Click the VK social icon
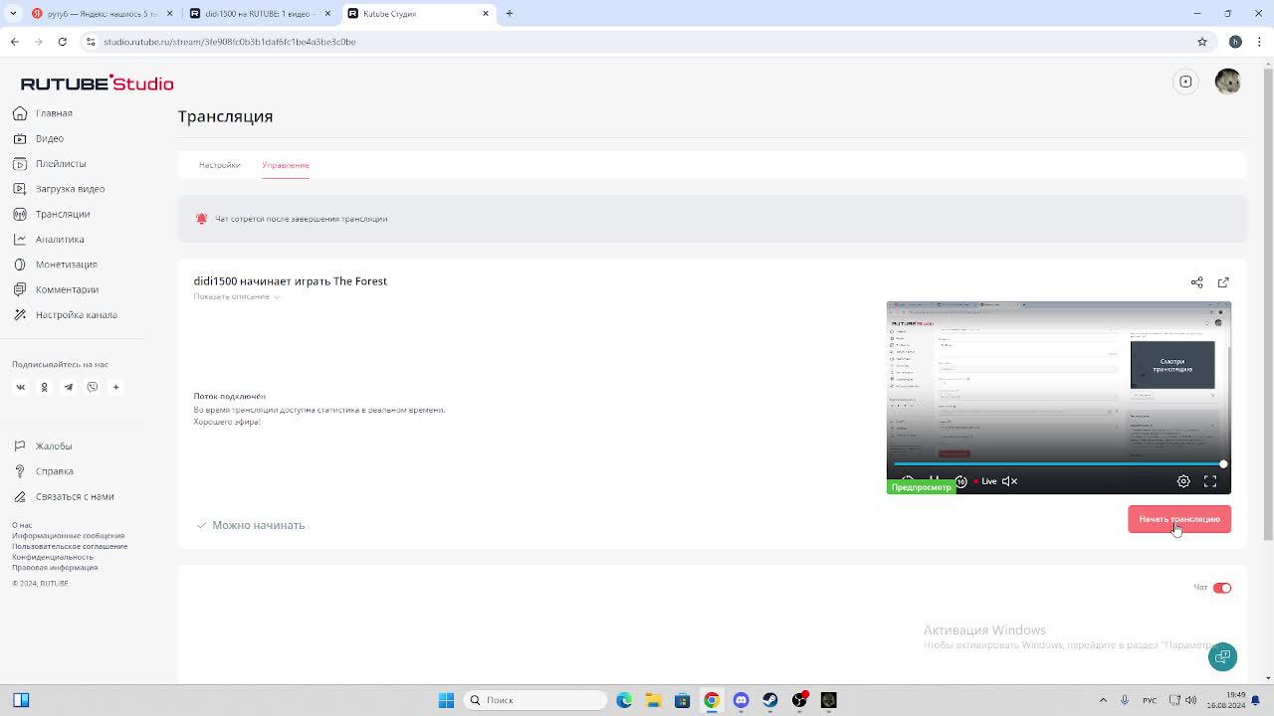The height and width of the screenshot is (716, 1274). [20, 387]
